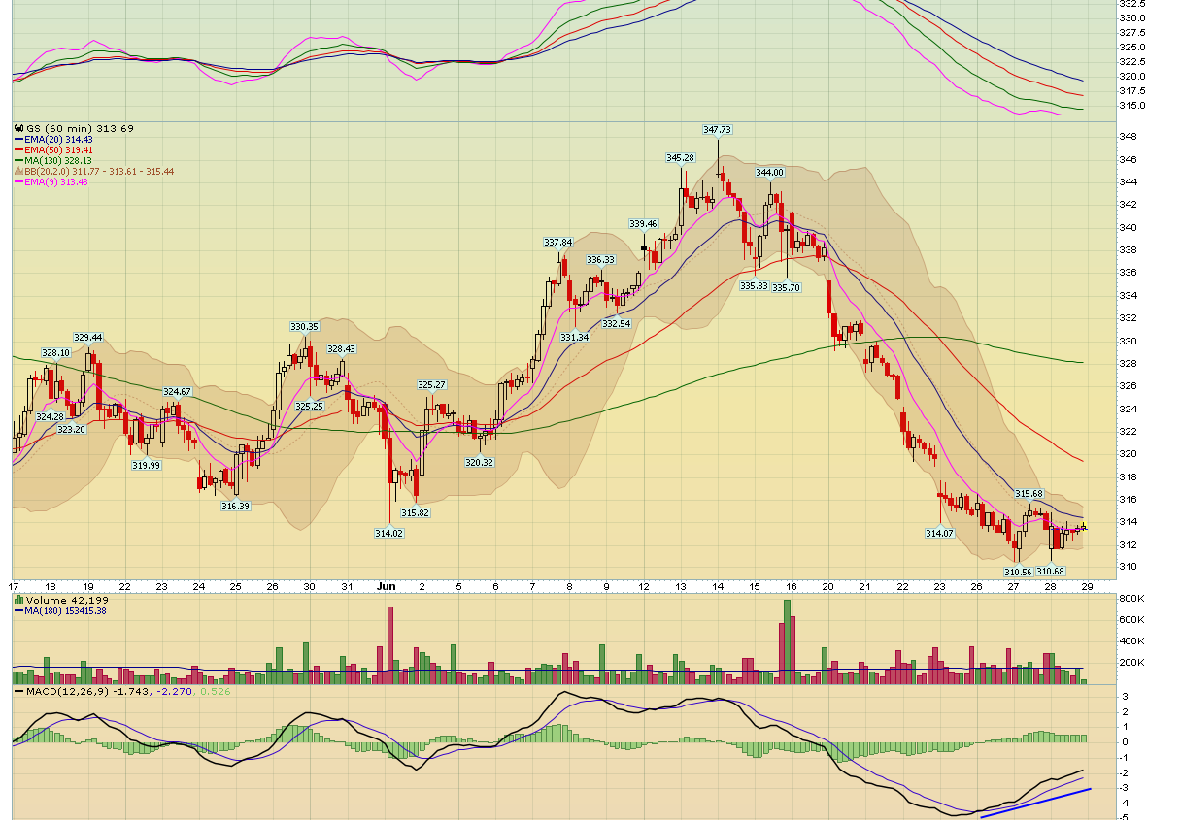Select the 345.28 high price annotation

[x=680, y=157]
